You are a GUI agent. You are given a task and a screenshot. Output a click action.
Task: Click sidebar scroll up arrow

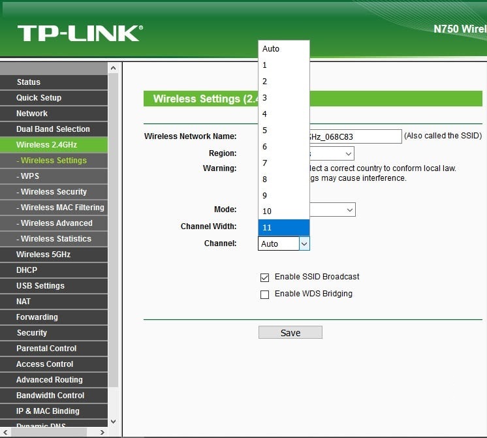114,68
